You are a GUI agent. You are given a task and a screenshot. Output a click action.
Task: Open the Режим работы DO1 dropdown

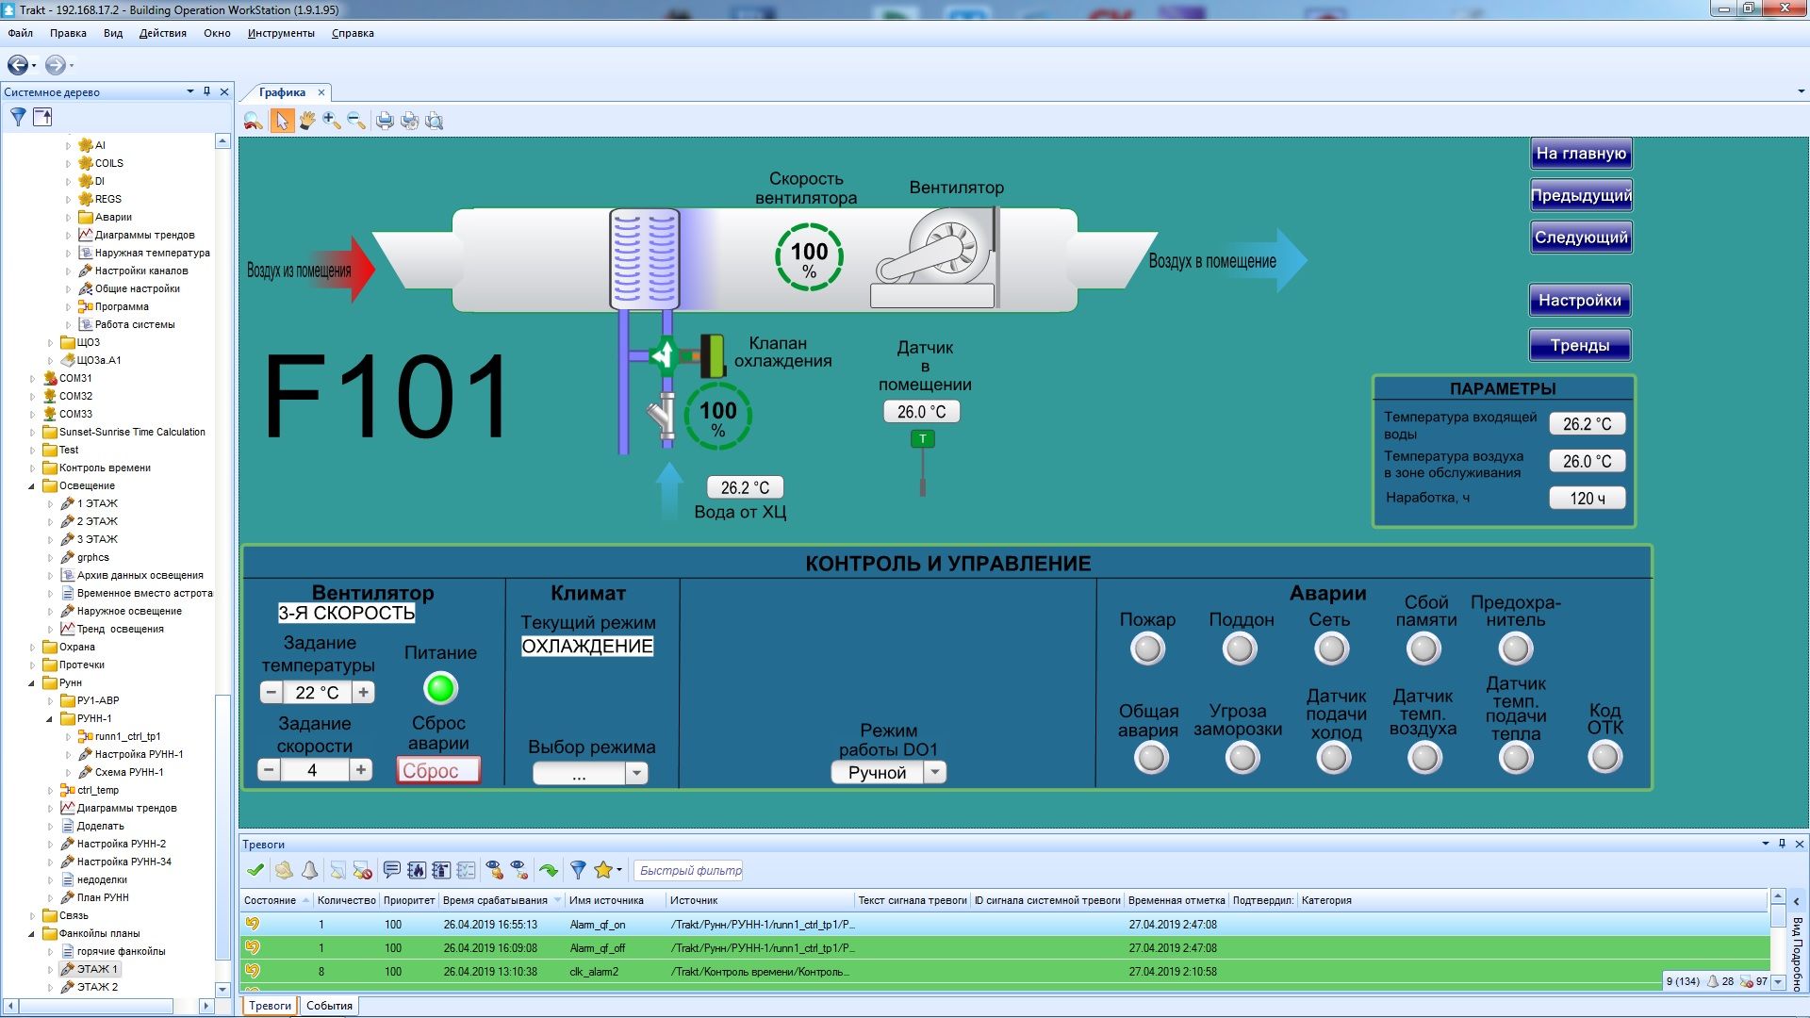[934, 773]
